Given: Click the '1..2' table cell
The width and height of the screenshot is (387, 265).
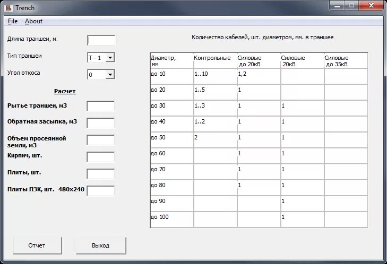Looking at the screenshot, I should 215,124.
